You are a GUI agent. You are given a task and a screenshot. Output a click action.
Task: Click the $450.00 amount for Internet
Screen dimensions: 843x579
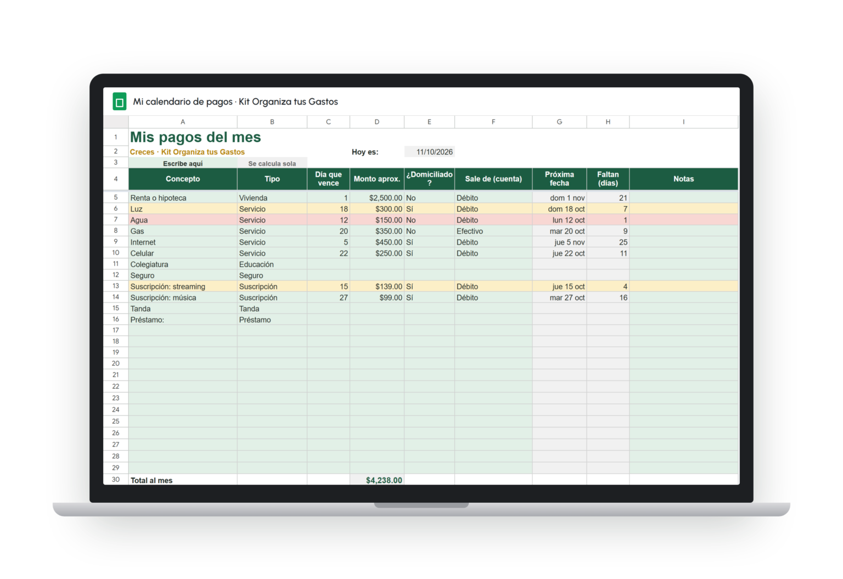[x=377, y=242]
